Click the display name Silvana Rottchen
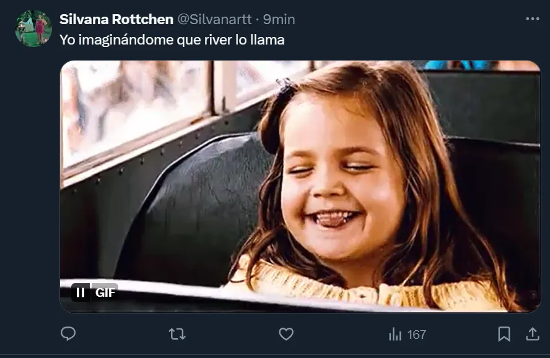The width and height of the screenshot is (550, 358). (x=116, y=19)
